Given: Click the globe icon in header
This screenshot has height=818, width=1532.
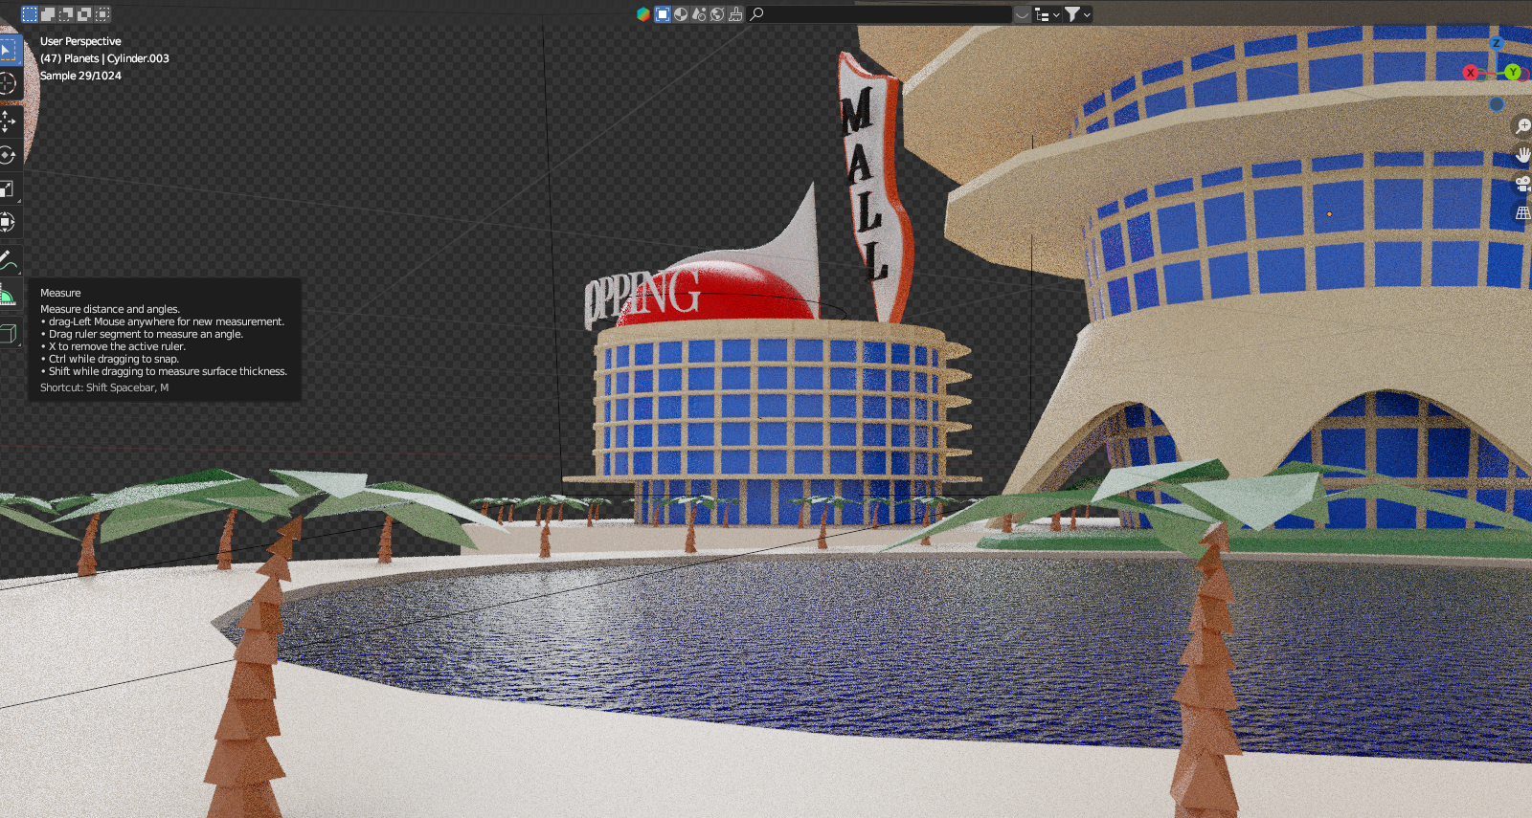Looking at the screenshot, I should point(717,14).
